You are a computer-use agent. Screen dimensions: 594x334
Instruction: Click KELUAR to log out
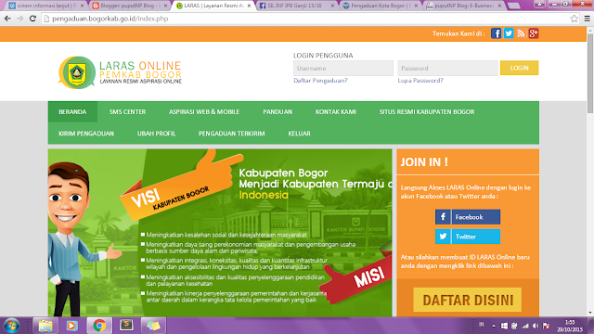(x=299, y=134)
